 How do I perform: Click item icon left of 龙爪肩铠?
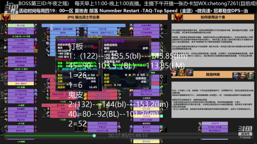click(6, 65)
